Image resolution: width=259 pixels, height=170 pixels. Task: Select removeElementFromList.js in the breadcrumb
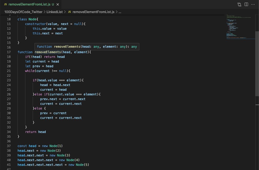(93, 12)
